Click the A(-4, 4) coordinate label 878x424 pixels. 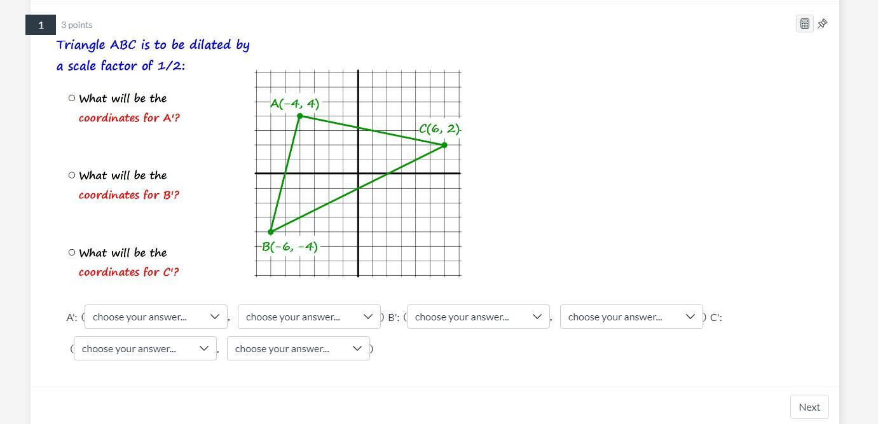pyautogui.click(x=294, y=104)
